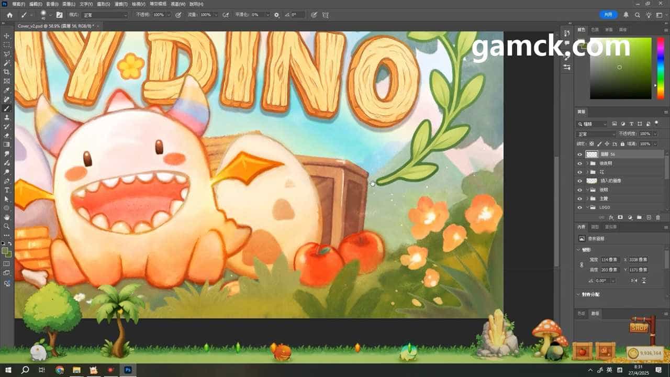
Task: Select the Move tool in the toolbar
Action: (x=7, y=36)
